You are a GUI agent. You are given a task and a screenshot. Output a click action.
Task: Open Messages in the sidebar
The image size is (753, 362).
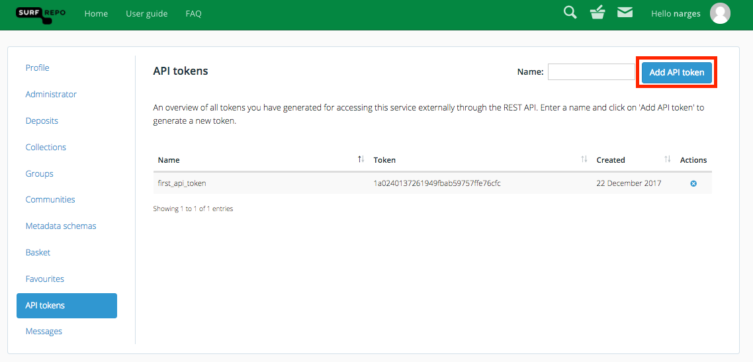[x=44, y=332]
